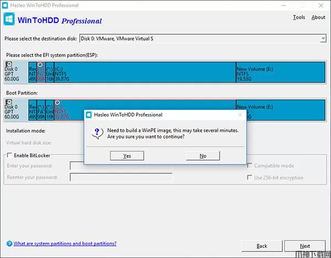Screen dimensions: 331x258
Task: Select the FAT ESP partition radio button
Action: pyautogui.click(x=40, y=64)
